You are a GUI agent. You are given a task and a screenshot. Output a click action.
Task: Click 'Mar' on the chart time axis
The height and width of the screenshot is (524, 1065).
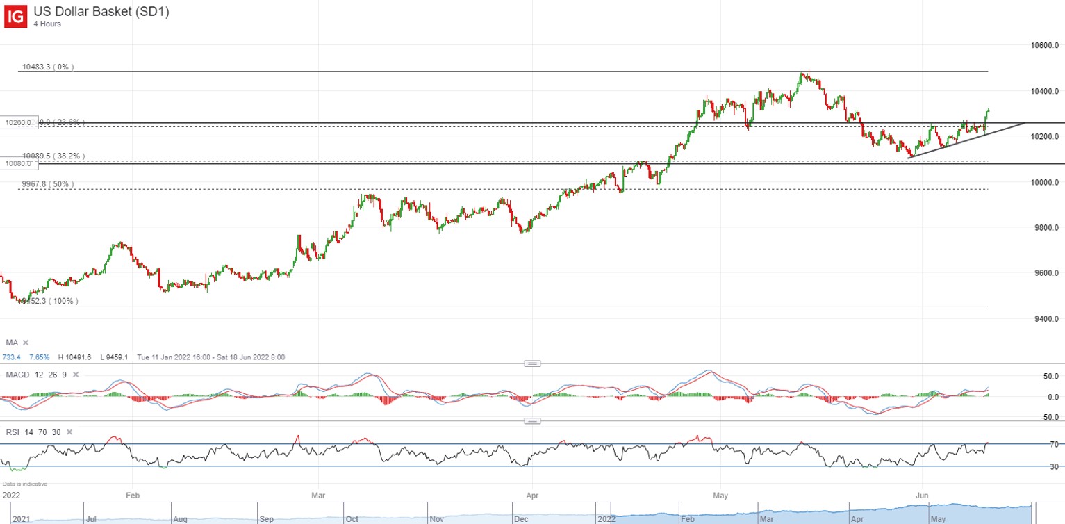click(x=320, y=496)
